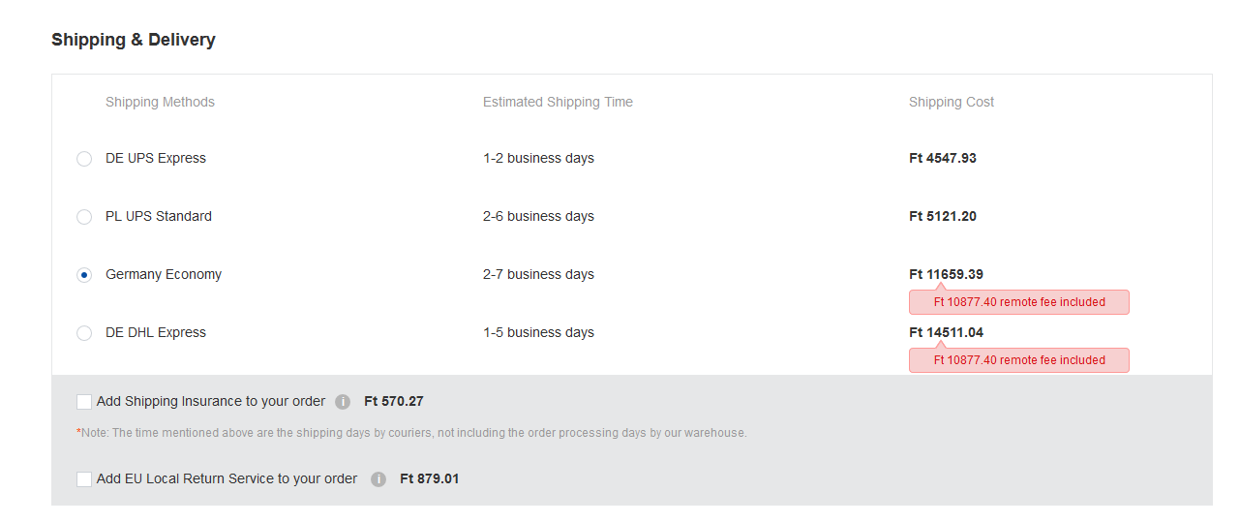
Task: Select the Germany Economy radio button
Action: pyautogui.click(x=84, y=275)
